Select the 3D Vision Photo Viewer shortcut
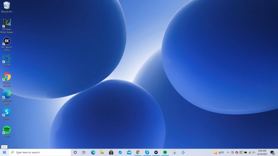Viewport: 278px width, 156px height. tap(7, 26)
